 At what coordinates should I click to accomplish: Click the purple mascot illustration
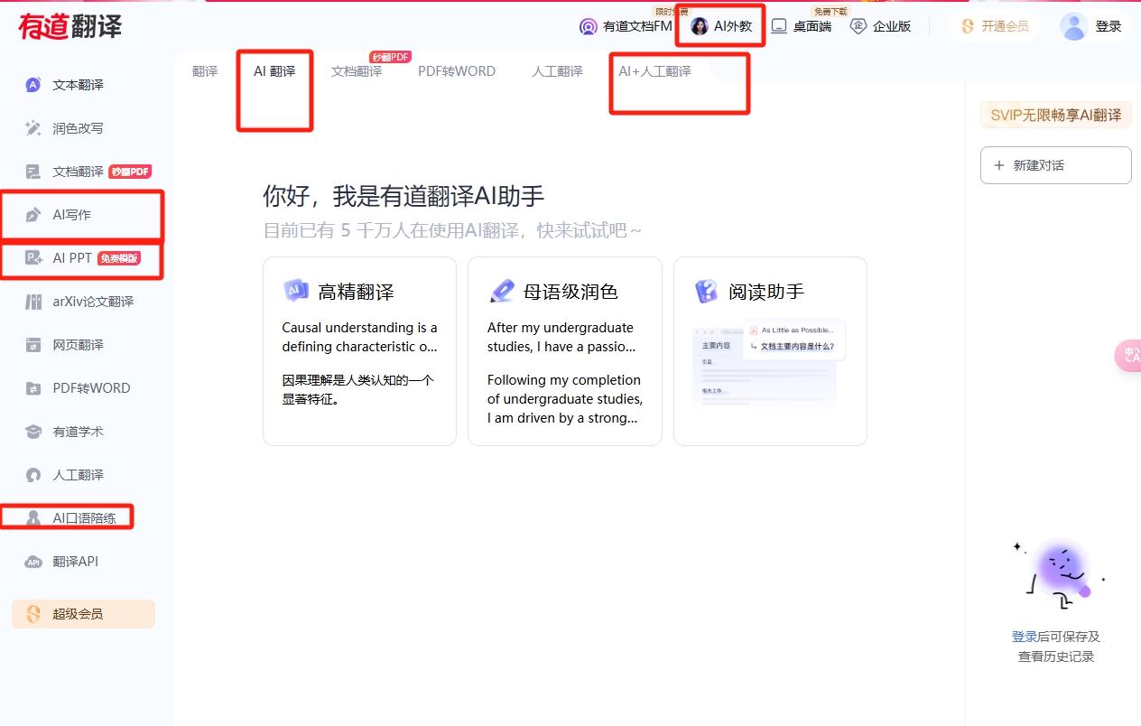pos(1058,572)
